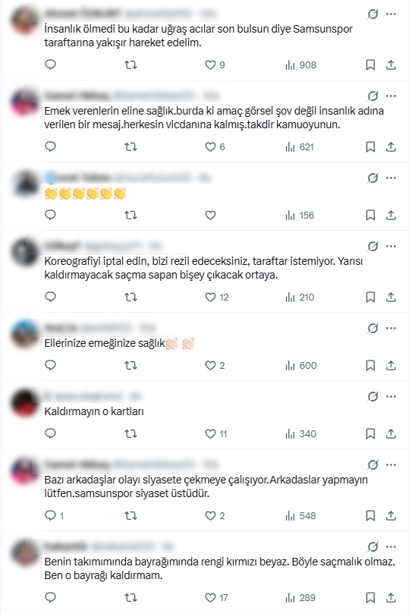
Task: Repost the 'Ellerinize emeğinize sağlık' reply
Action: click(130, 366)
